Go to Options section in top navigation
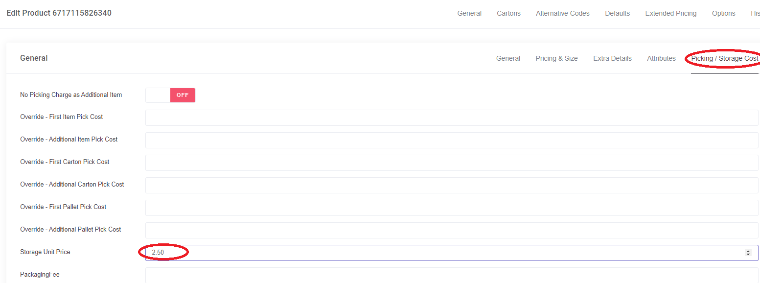 (723, 13)
